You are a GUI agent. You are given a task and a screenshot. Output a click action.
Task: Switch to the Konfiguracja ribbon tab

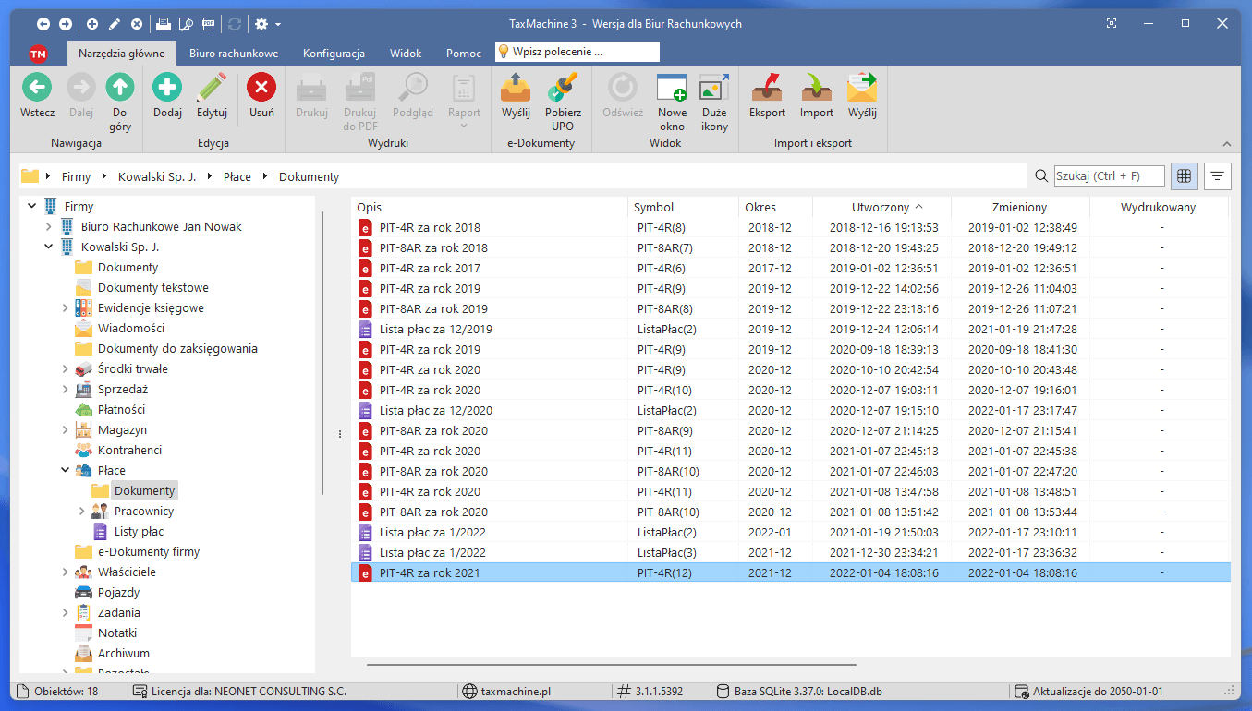pyautogui.click(x=334, y=54)
